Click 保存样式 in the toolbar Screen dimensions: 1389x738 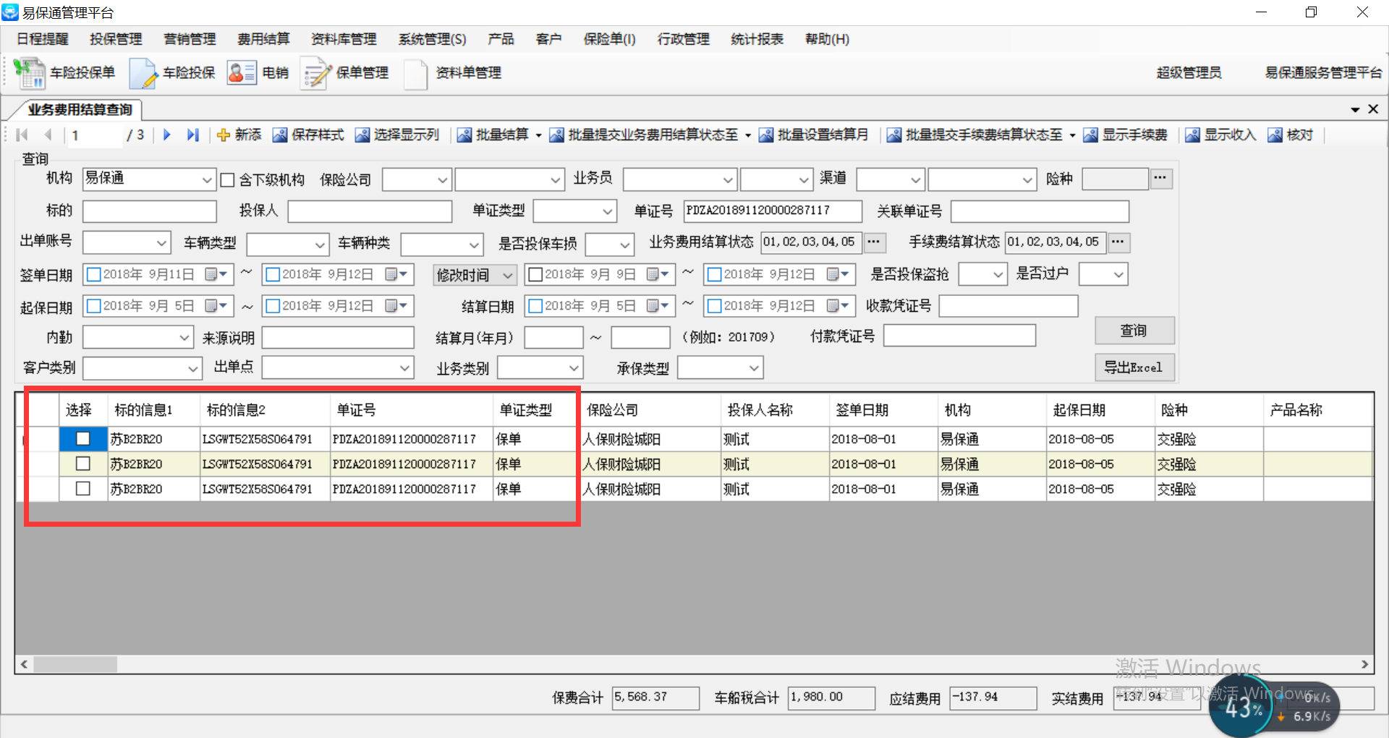pos(309,135)
